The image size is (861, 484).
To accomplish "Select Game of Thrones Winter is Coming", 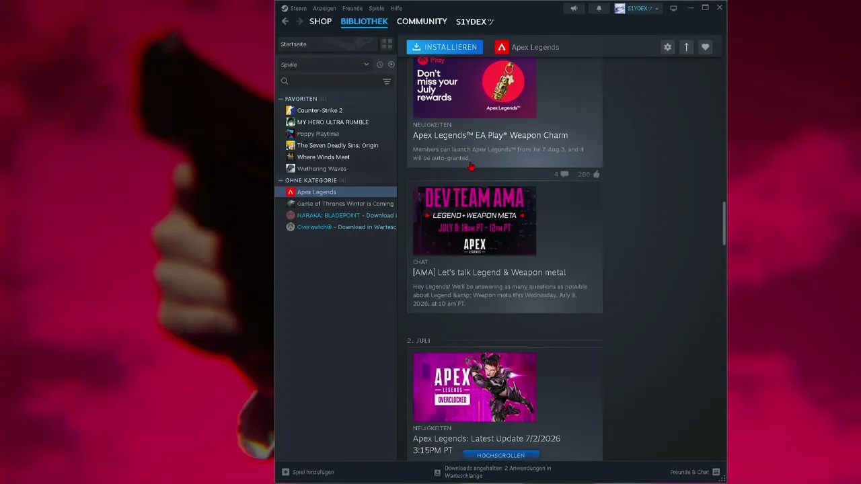I will click(338, 204).
